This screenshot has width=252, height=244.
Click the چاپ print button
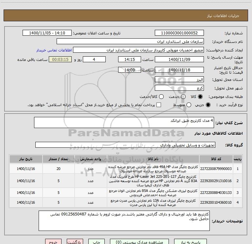click(x=97, y=242)
